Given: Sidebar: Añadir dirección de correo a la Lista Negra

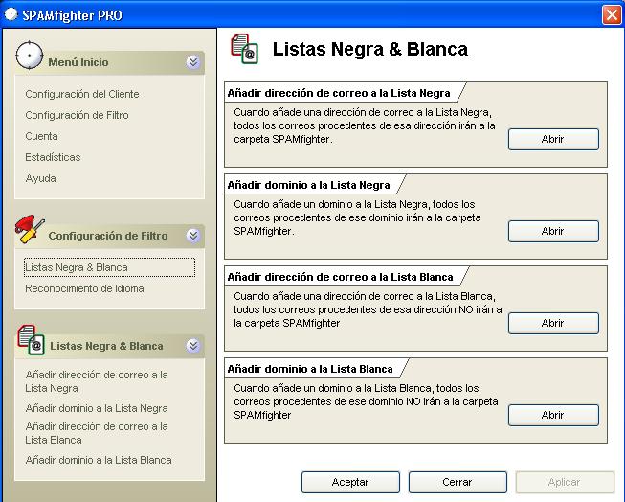Looking at the screenshot, I should pos(97,381).
